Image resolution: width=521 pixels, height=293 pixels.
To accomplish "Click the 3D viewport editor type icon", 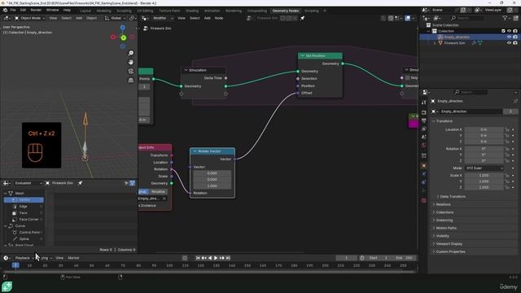I will pos(7,18).
